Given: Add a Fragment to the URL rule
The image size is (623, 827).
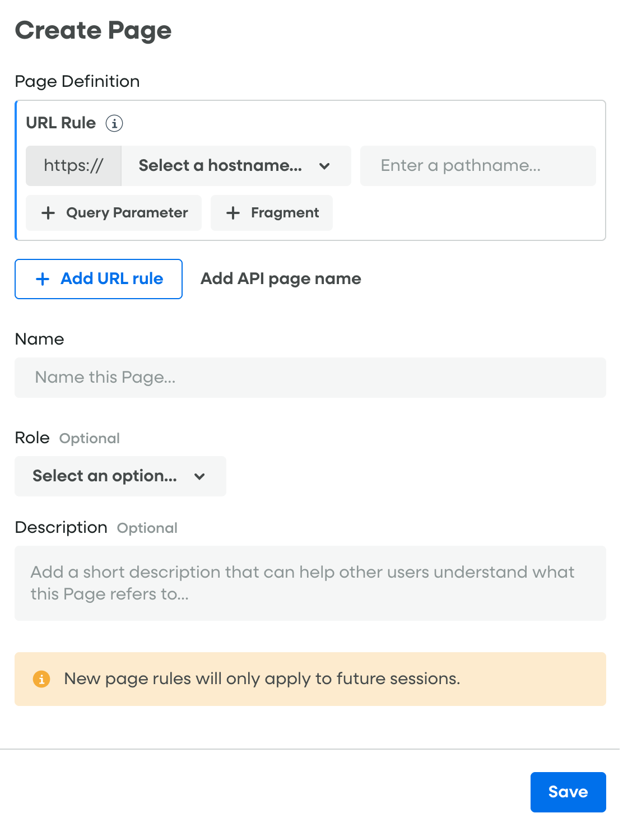Looking at the screenshot, I should point(285,213).
